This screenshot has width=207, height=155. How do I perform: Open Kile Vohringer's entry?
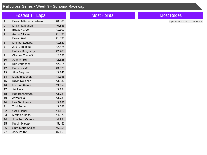21,64
